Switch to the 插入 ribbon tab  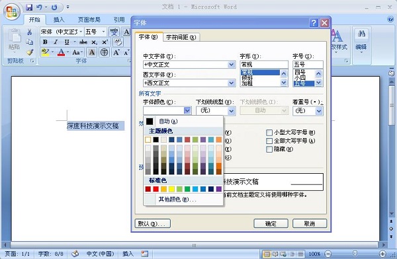coord(59,19)
